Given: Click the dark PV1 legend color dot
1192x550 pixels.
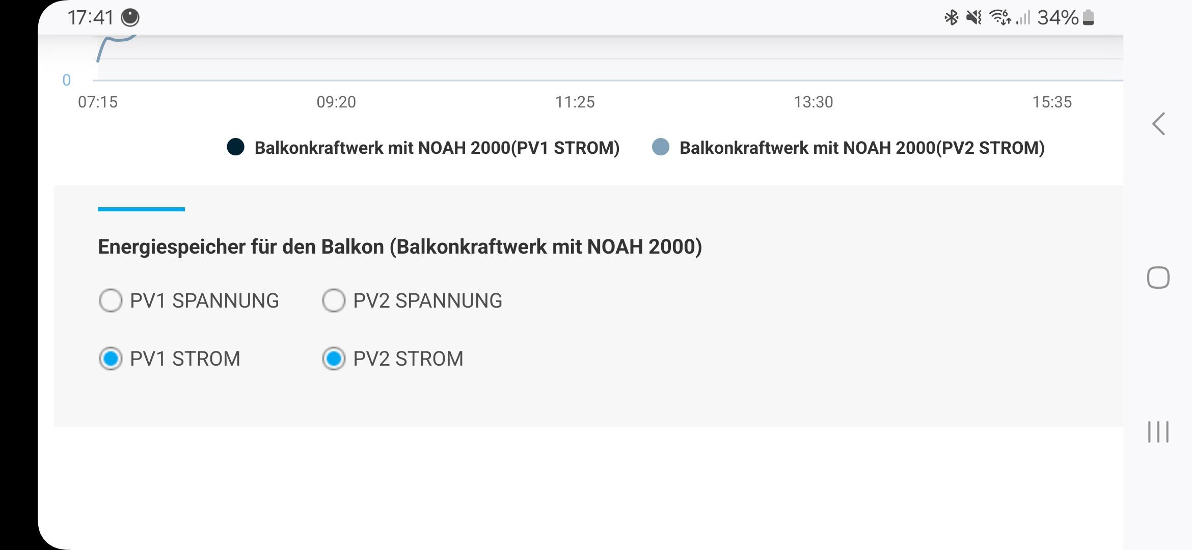Looking at the screenshot, I should pyautogui.click(x=235, y=147).
